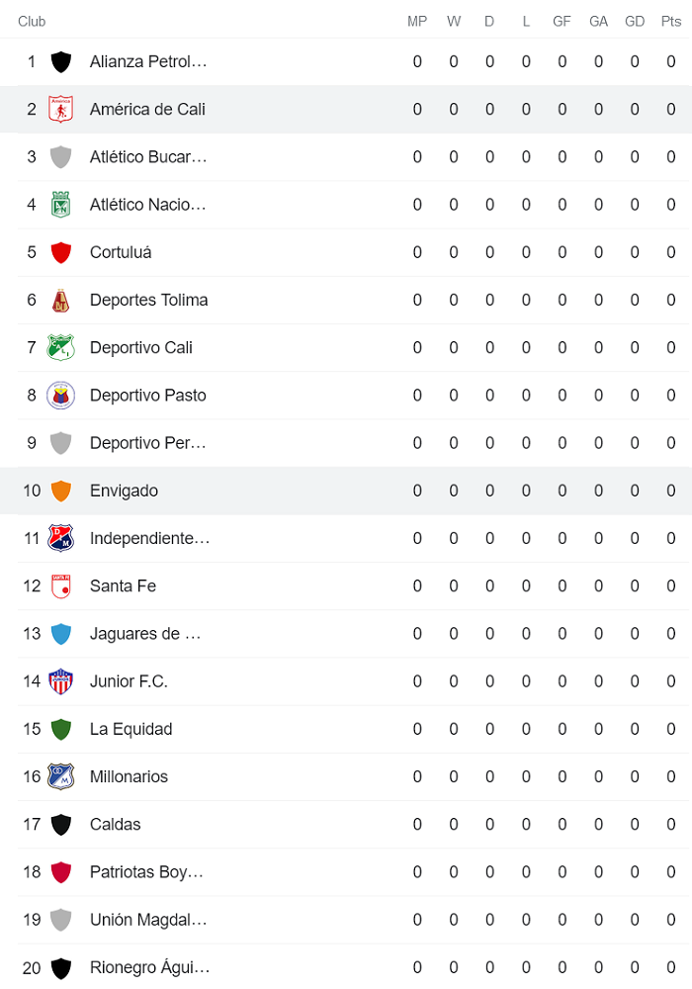Click the Deportes Tolima crest icon
Screen dimensions: 692x989
(61, 300)
